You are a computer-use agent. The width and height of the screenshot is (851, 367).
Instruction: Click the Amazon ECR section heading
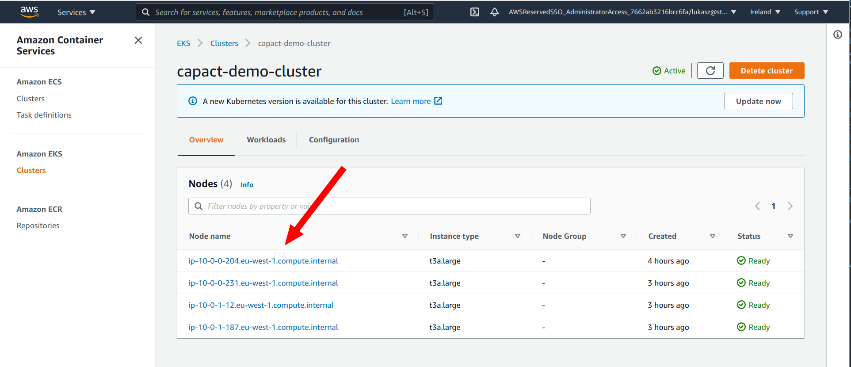[x=39, y=209]
